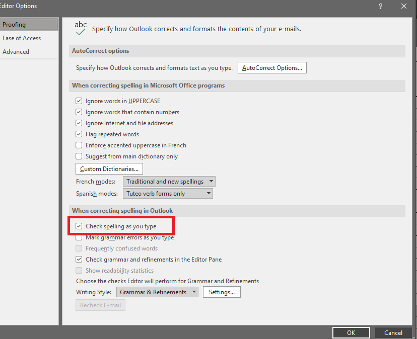This screenshot has height=339, width=417.
Task: Click the Spanish modes label
Action: click(x=97, y=194)
